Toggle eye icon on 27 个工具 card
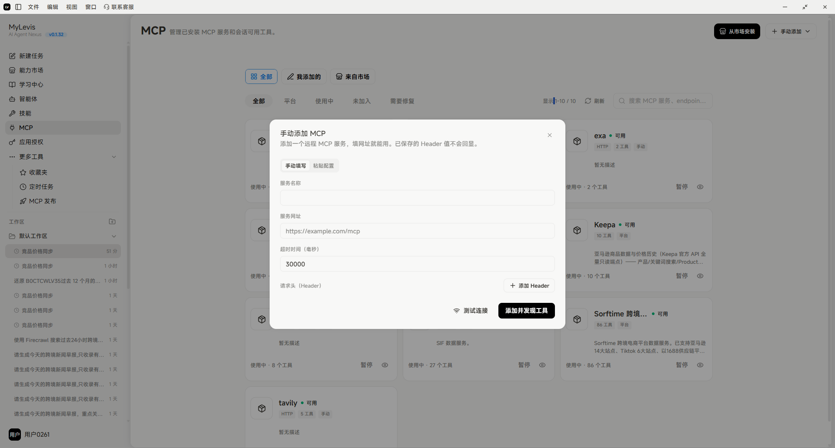The height and width of the screenshot is (448, 835). pos(542,365)
